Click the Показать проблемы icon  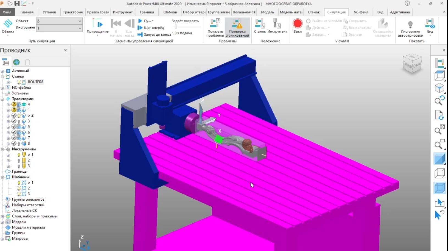click(215, 24)
